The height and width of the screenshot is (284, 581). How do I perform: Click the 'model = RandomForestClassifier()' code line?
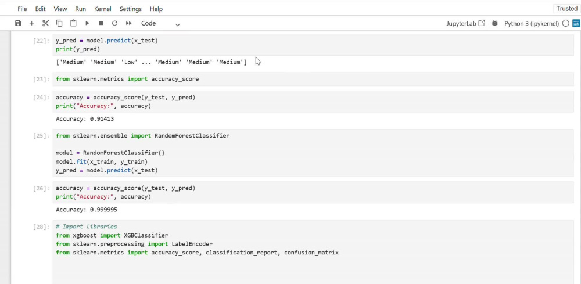(110, 153)
